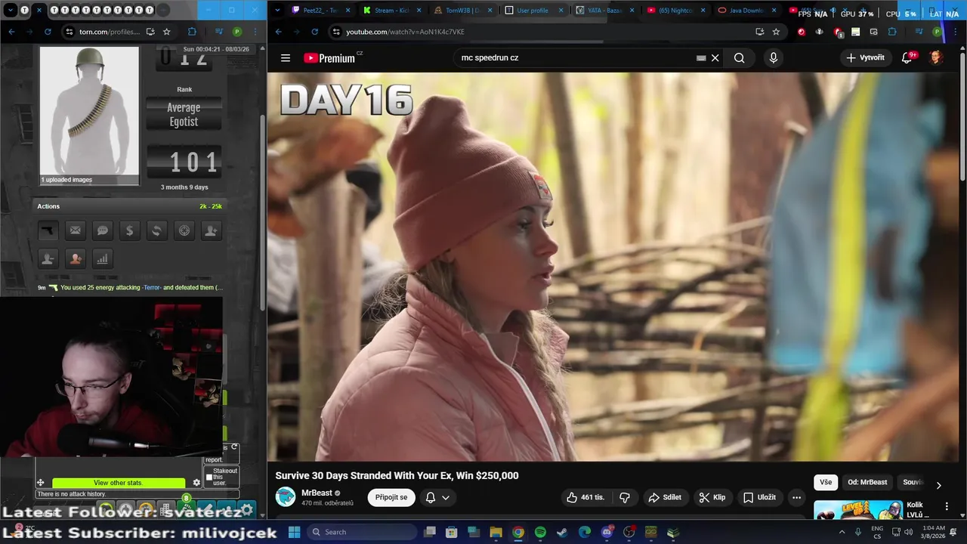Open Chrome three-dot menu in torn window
This screenshot has width=967, height=544.
[255, 32]
